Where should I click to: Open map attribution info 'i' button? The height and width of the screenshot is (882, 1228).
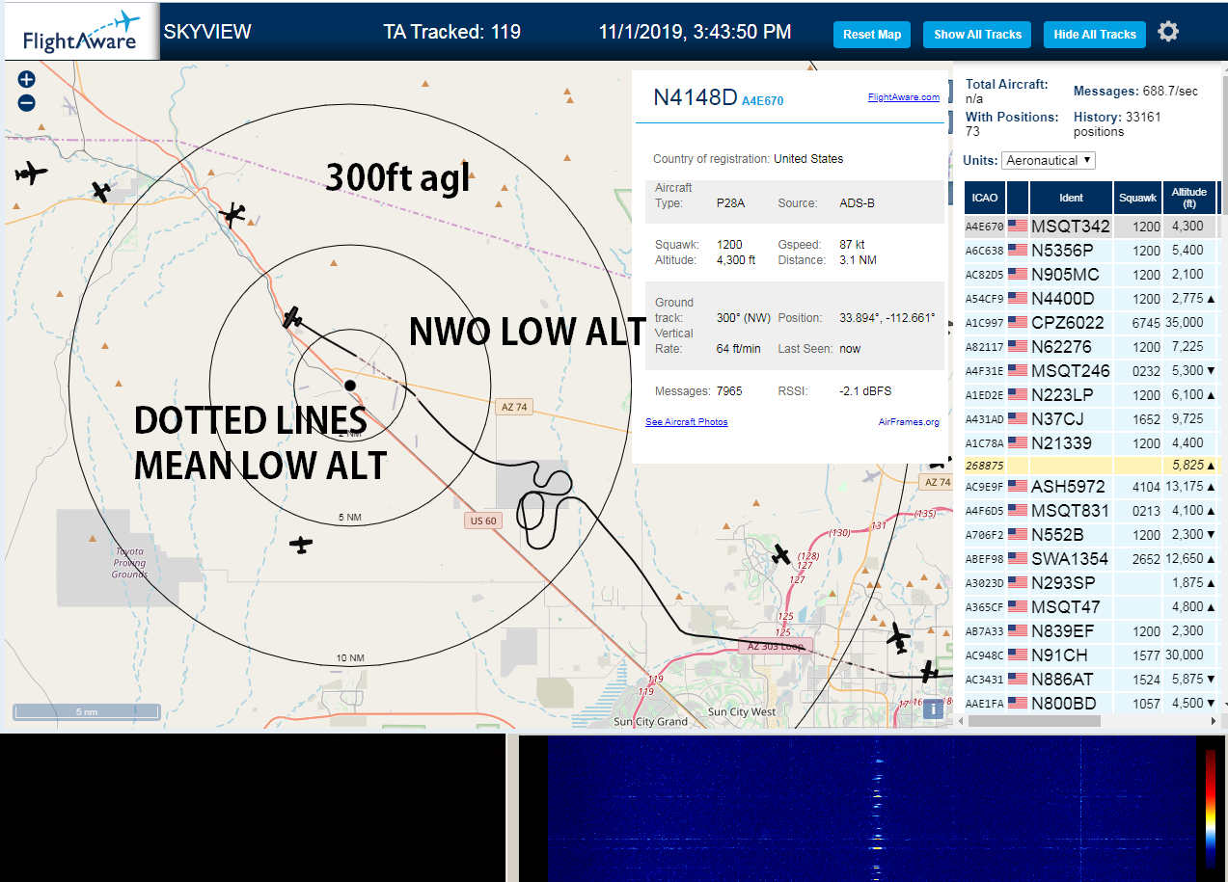tap(933, 709)
